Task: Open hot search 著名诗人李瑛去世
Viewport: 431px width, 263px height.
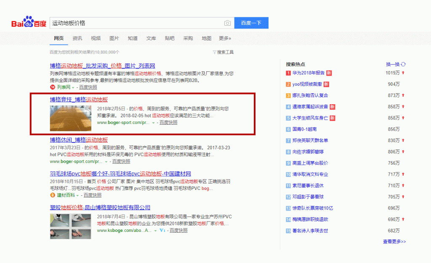Action: pos(310,231)
